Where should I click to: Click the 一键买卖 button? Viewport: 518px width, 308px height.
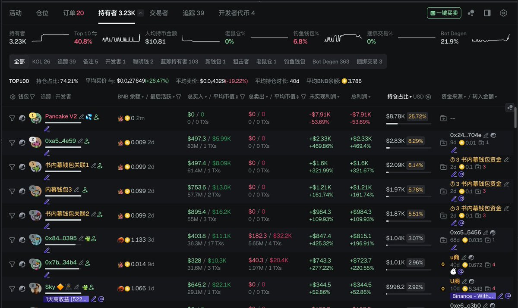[x=444, y=13]
